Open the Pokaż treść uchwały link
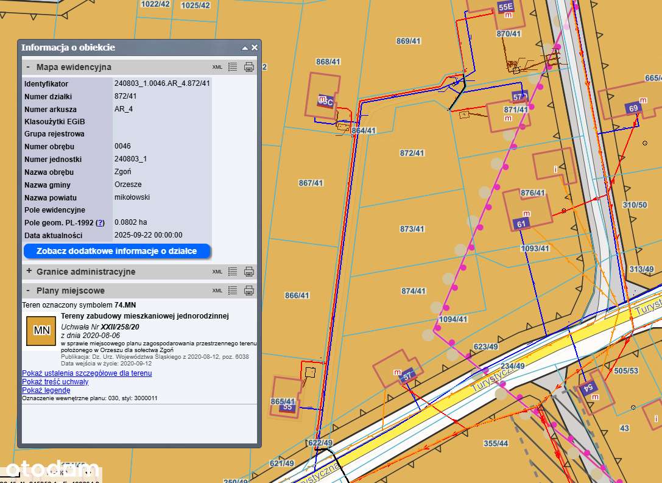The width and height of the screenshot is (662, 483). pyautogui.click(x=55, y=382)
